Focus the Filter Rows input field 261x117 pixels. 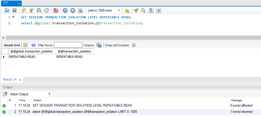pyautogui.click(x=68, y=45)
